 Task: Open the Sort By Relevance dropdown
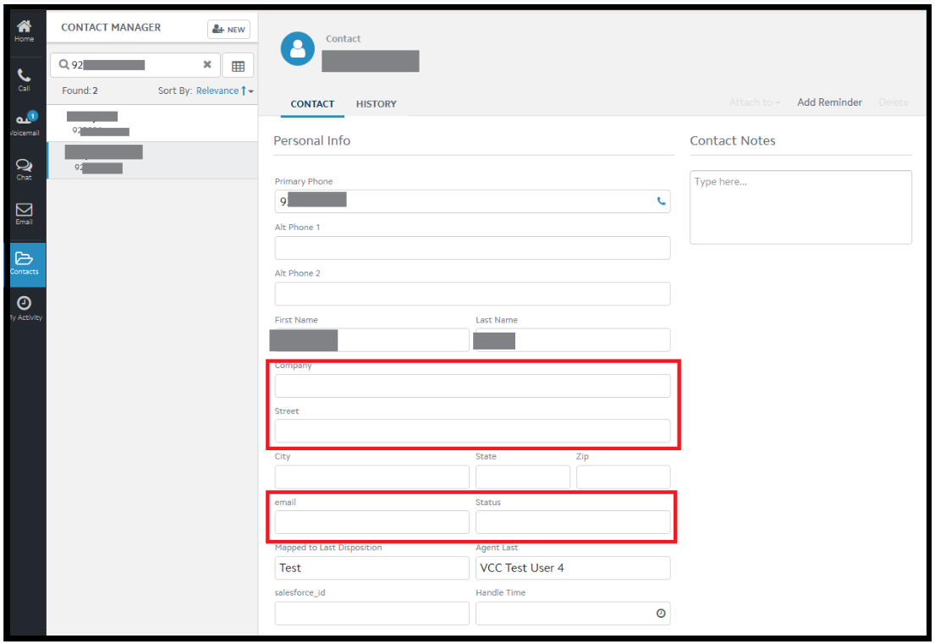pos(225,91)
